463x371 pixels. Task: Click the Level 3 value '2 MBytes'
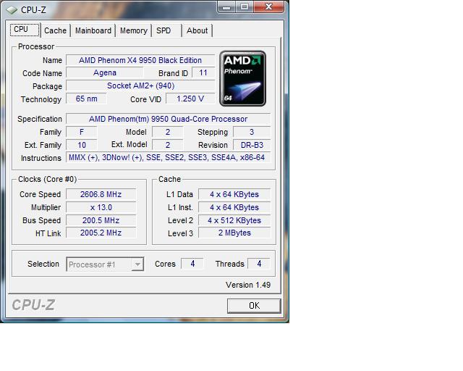pos(234,233)
